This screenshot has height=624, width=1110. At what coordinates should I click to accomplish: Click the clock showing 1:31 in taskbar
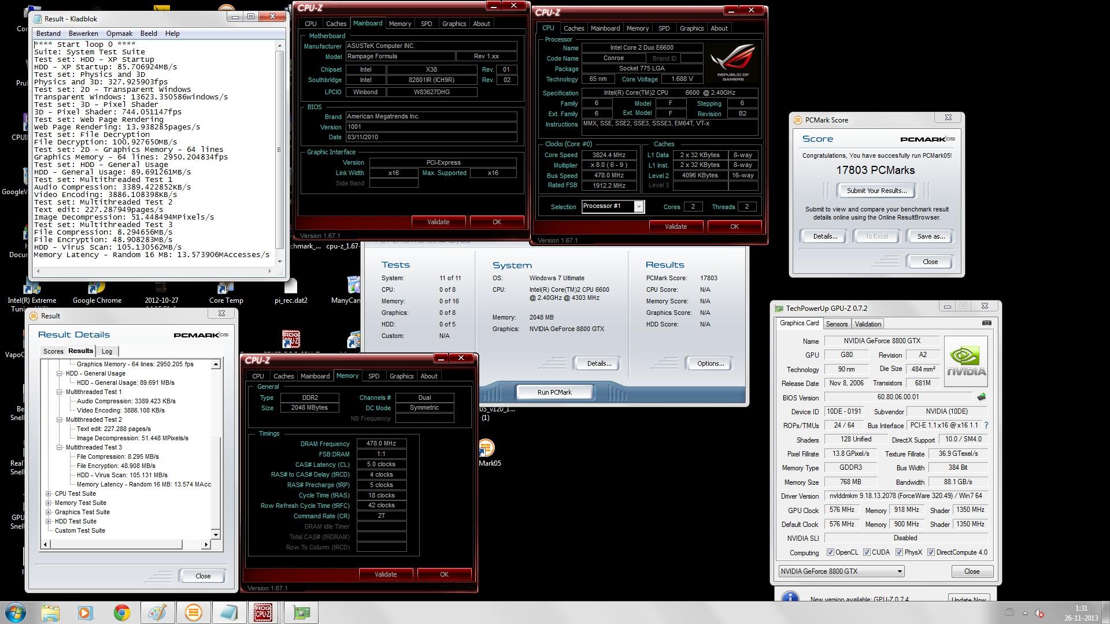1081,608
